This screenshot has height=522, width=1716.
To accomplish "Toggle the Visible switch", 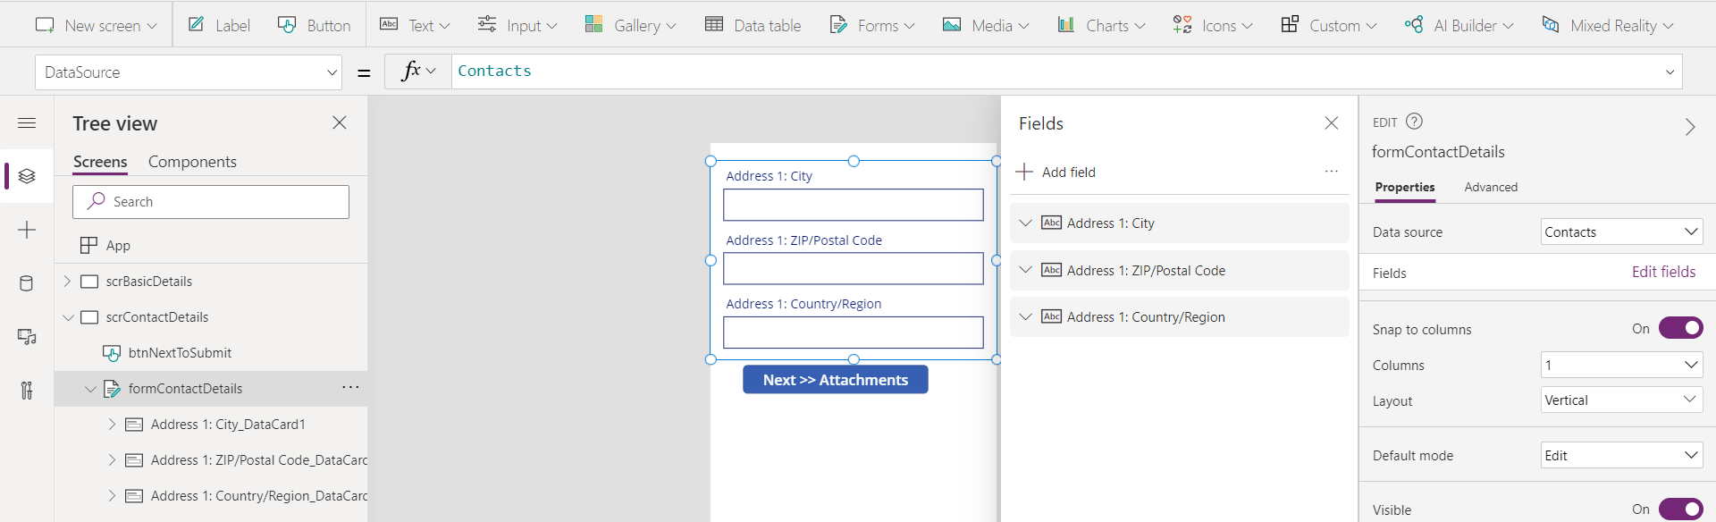I will [1681, 509].
